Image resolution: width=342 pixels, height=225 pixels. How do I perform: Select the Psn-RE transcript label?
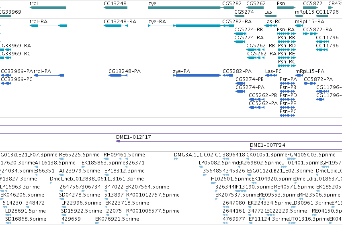287,54
